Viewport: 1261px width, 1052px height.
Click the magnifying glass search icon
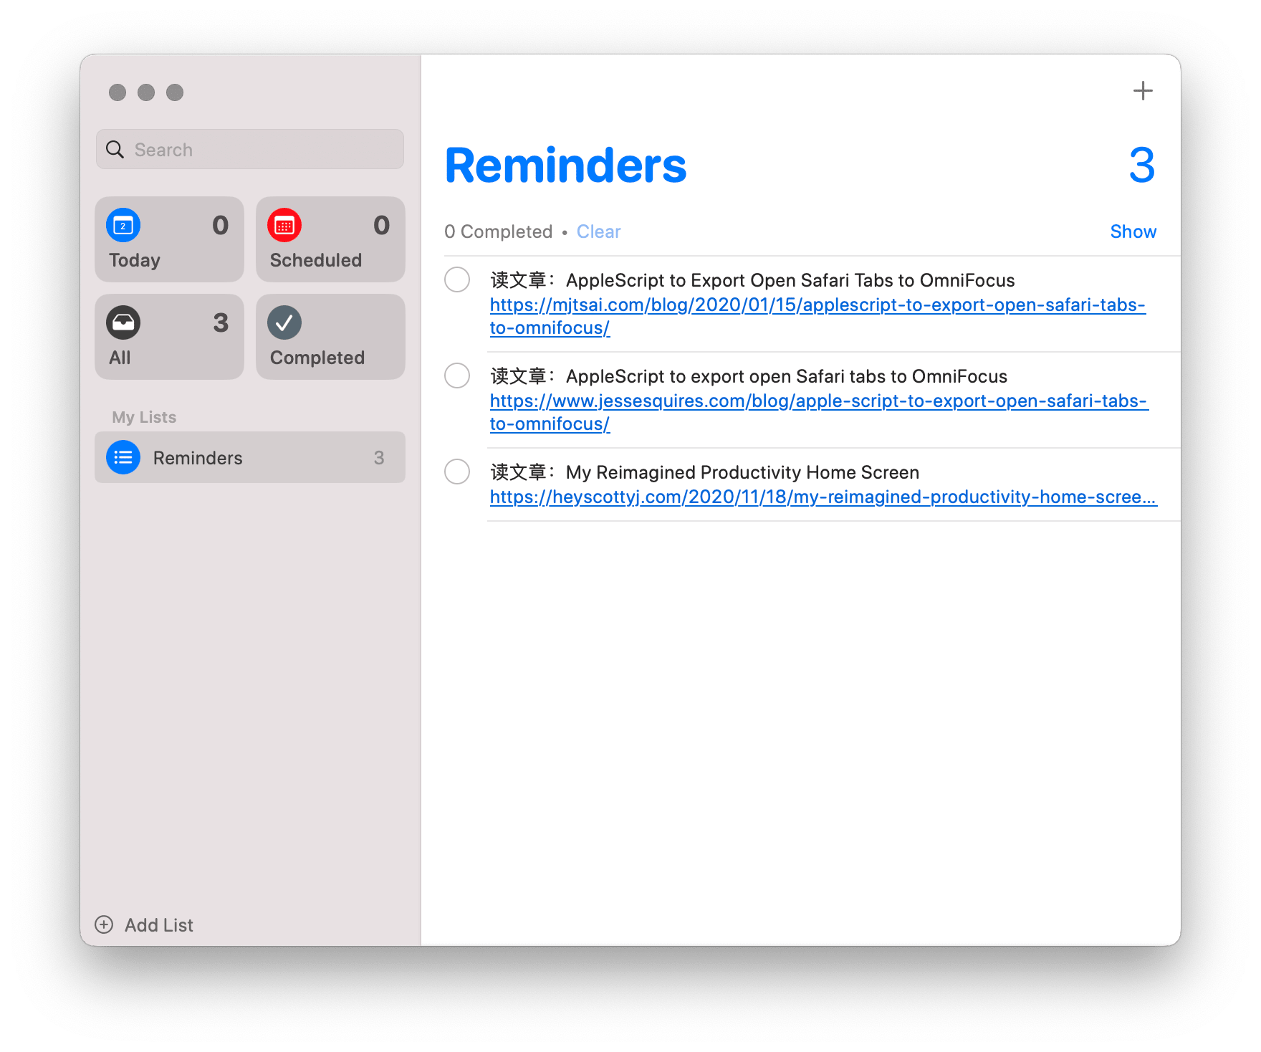click(x=115, y=149)
